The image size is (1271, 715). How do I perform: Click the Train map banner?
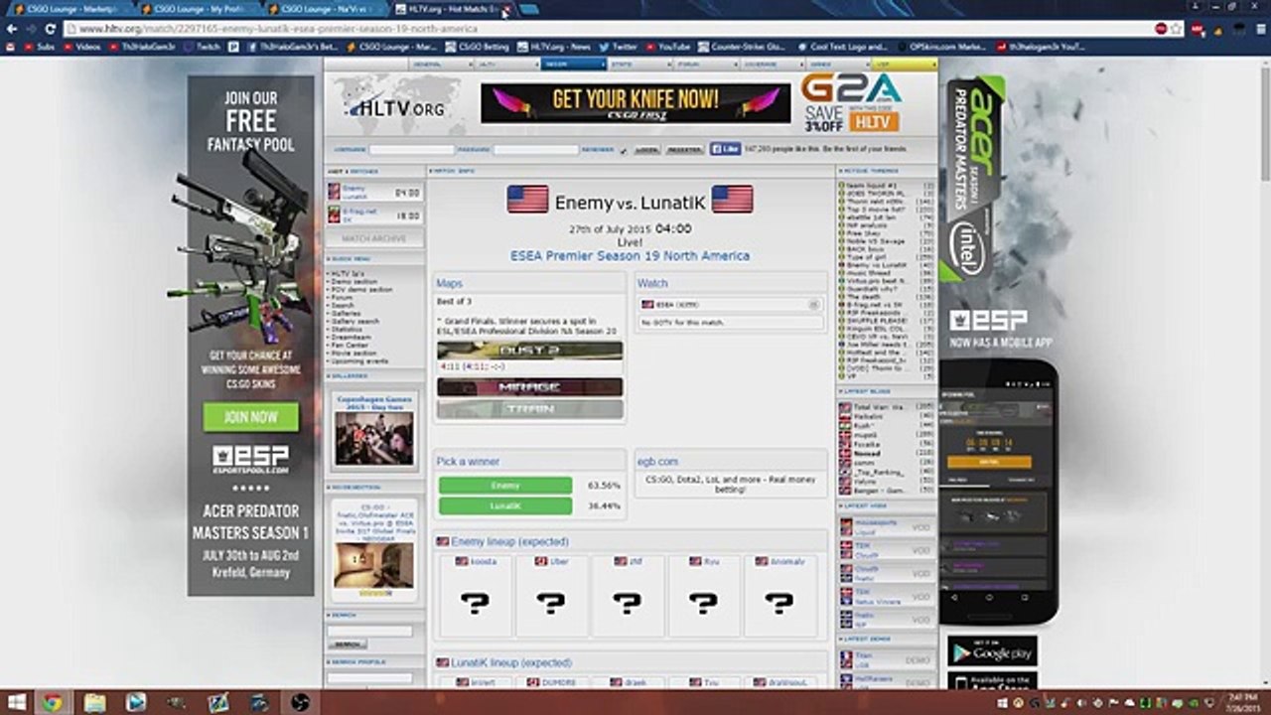pyautogui.click(x=529, y=408)
